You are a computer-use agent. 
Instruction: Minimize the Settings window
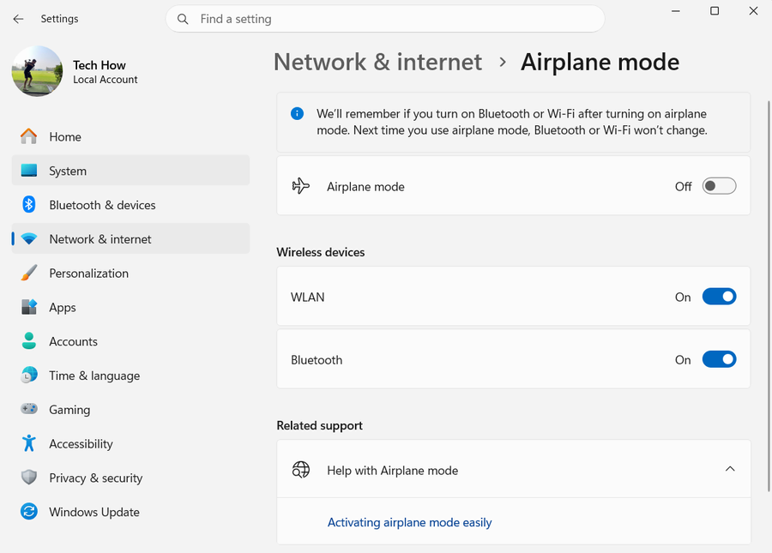pos(676,11)
